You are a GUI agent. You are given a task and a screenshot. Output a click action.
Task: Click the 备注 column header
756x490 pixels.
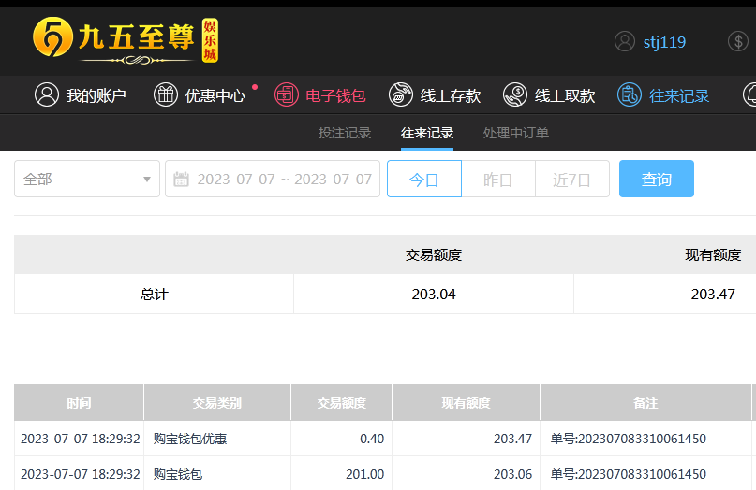tap(645, 402)
